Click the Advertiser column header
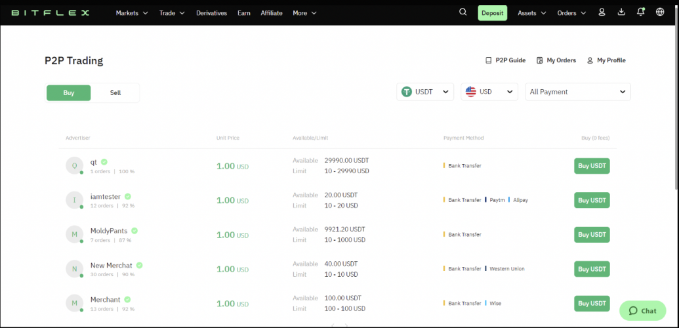Screen dimensions: 679x328 click(78, 138)
